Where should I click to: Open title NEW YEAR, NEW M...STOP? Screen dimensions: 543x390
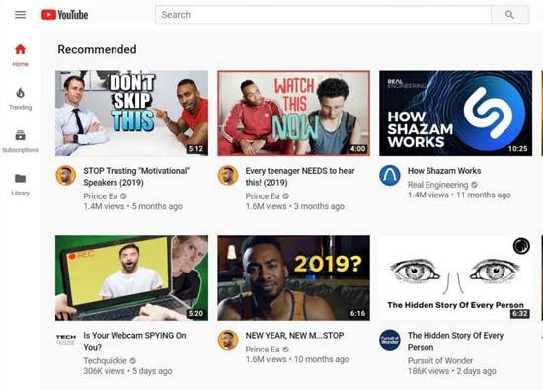[295, 336]
